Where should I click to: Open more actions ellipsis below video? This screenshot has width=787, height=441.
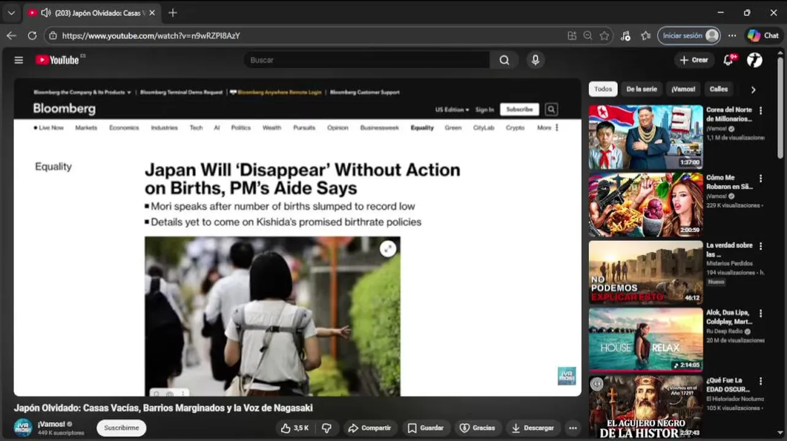click(x=572, y=428)
